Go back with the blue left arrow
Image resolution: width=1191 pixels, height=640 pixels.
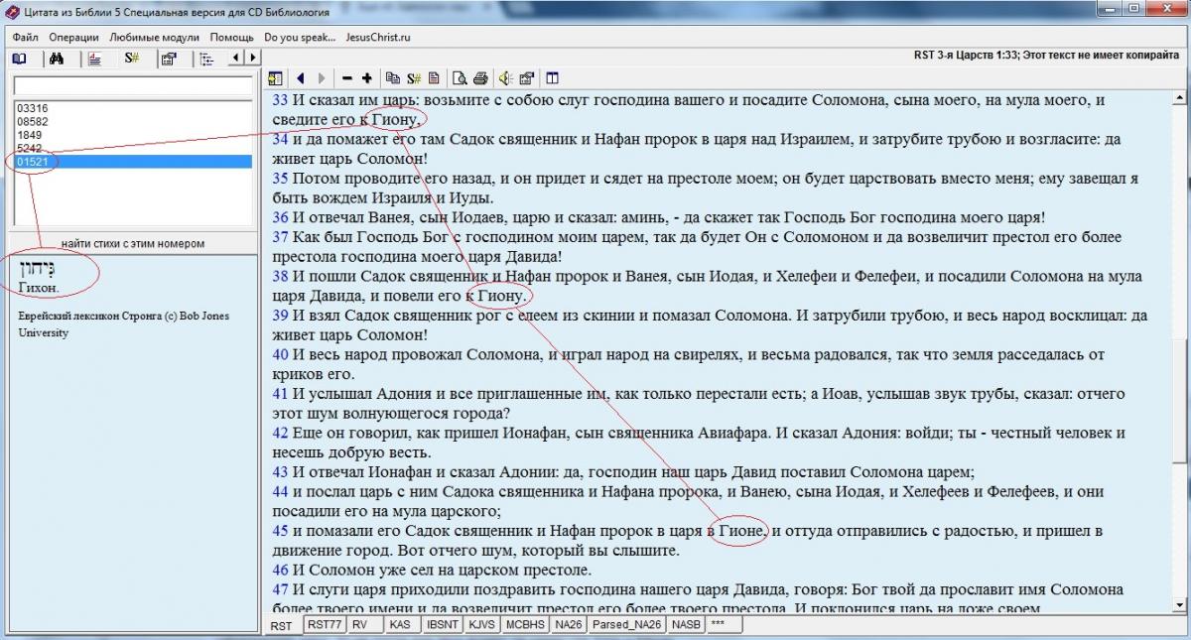pyautogui.click(x=300, y=78)
